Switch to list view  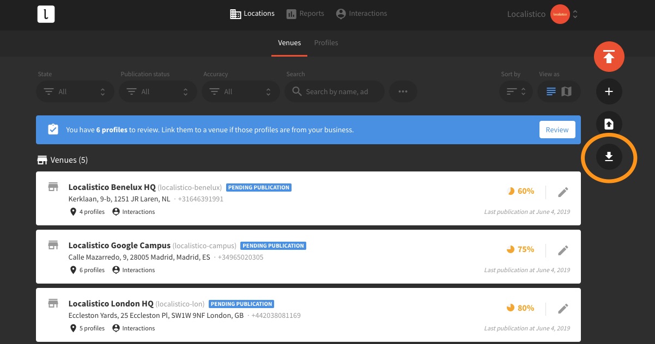(x=551, y=91)
